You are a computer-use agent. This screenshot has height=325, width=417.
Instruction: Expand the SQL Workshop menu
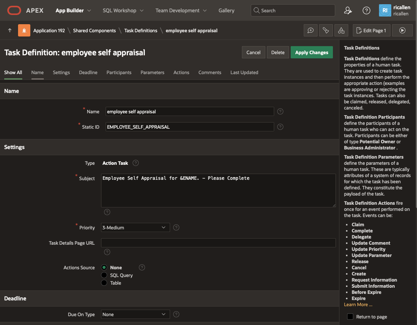(x=123, y=11)
